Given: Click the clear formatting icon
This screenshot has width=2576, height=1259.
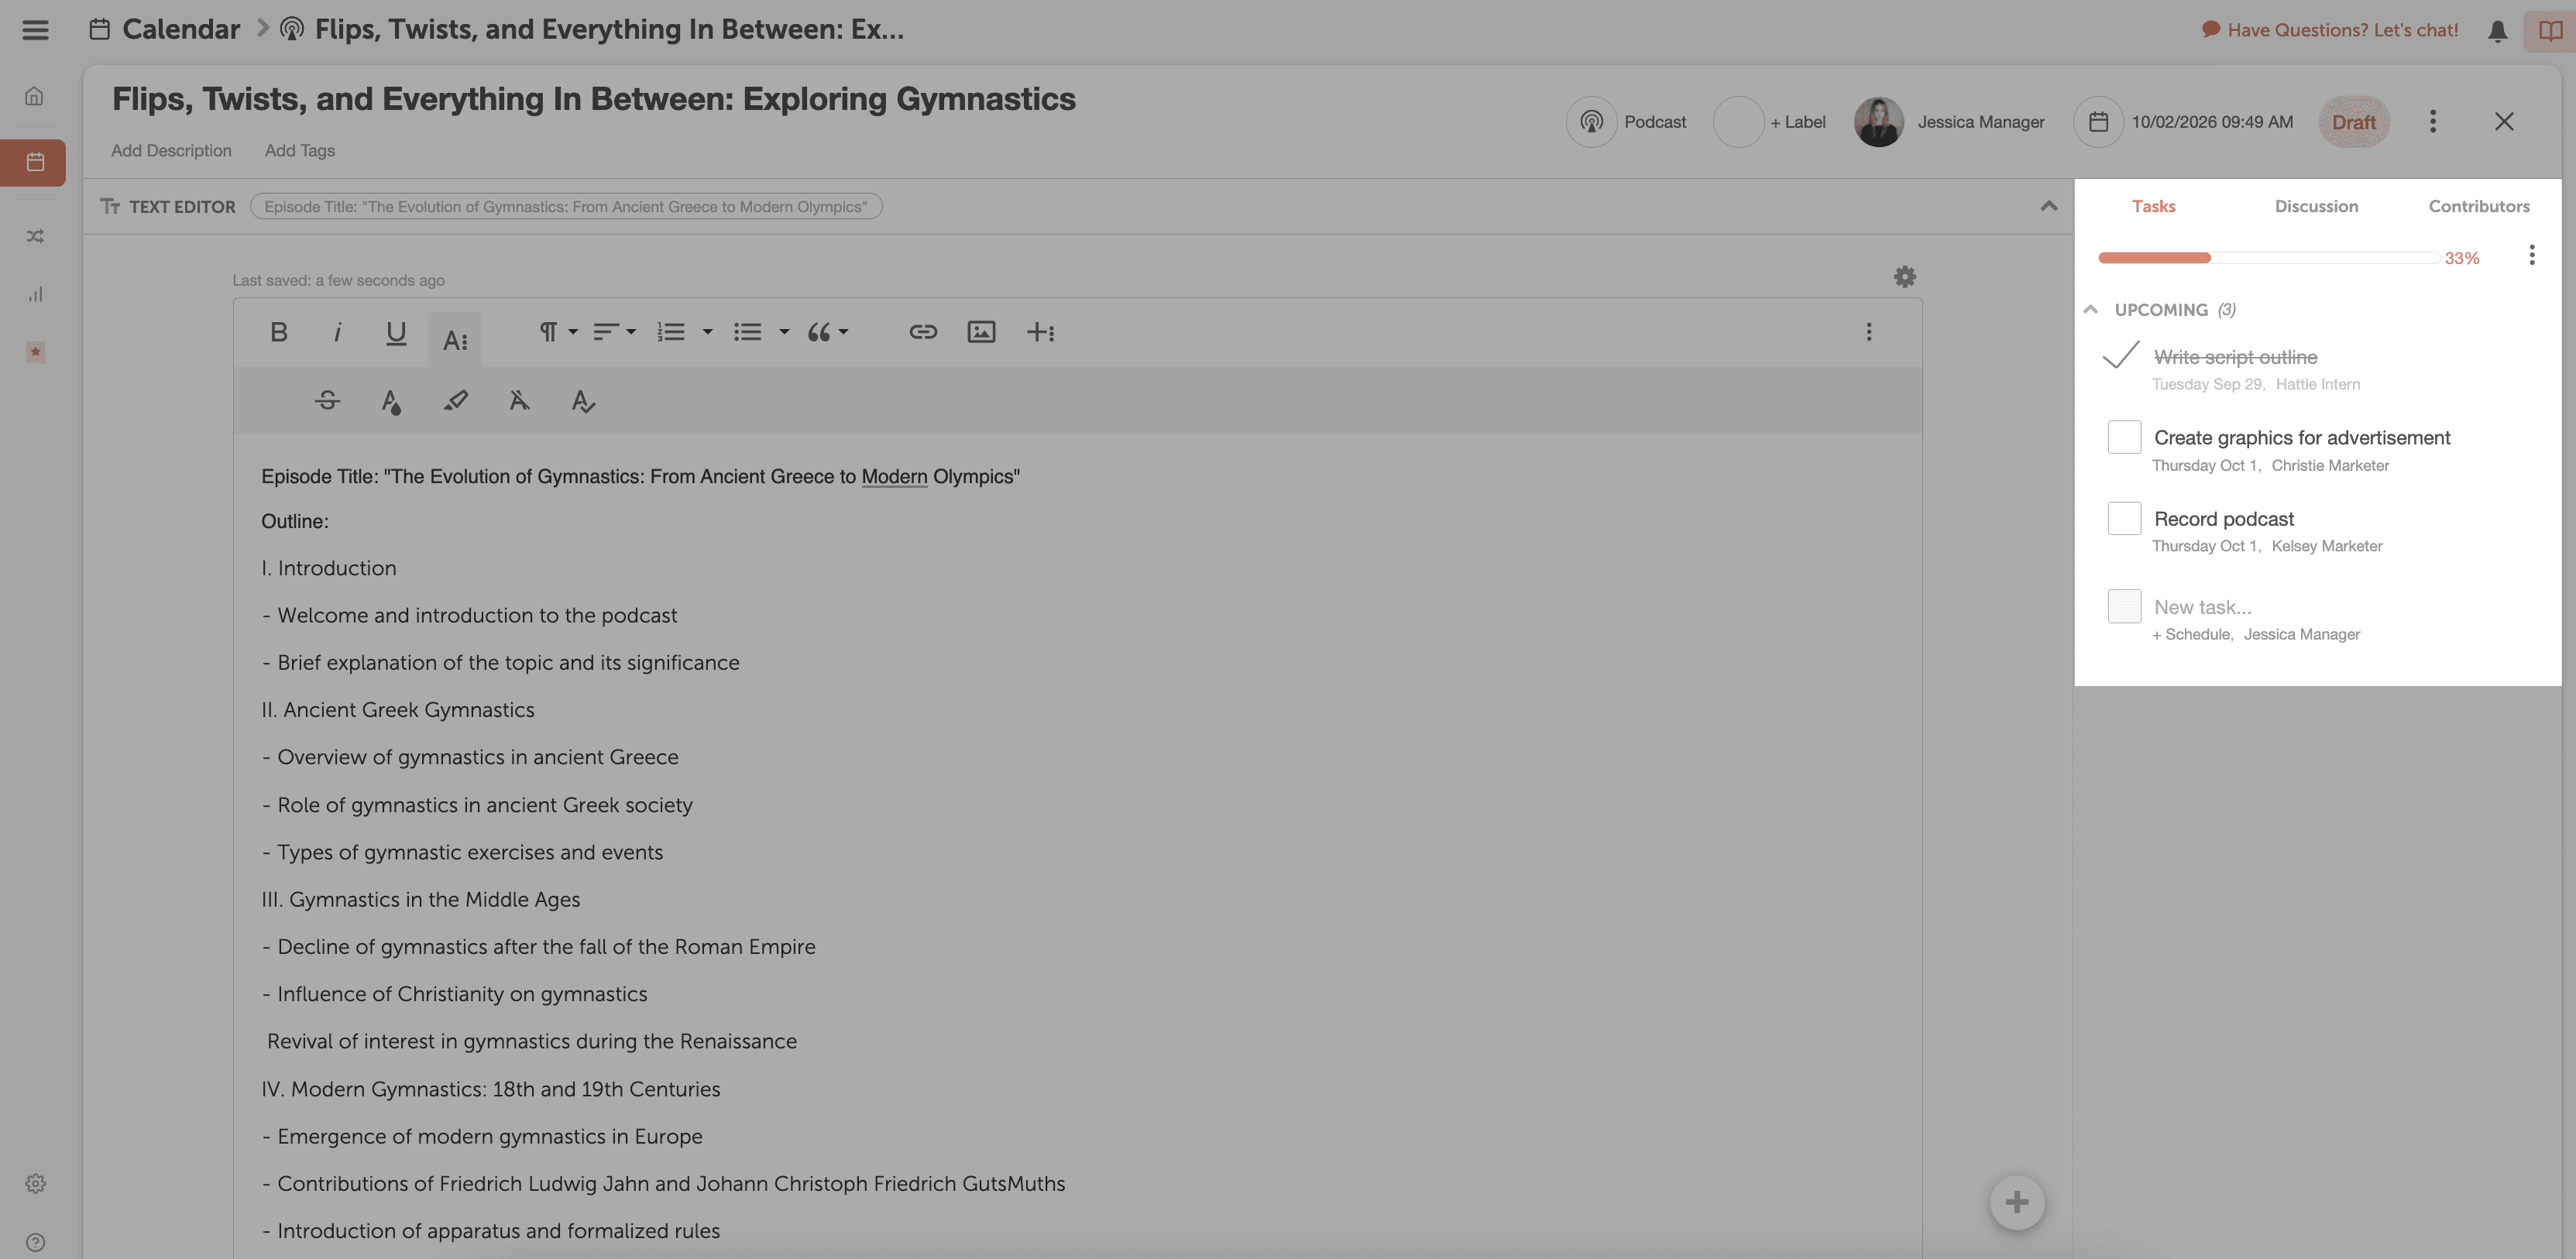Looking at the screenshot, I should 519,401.
